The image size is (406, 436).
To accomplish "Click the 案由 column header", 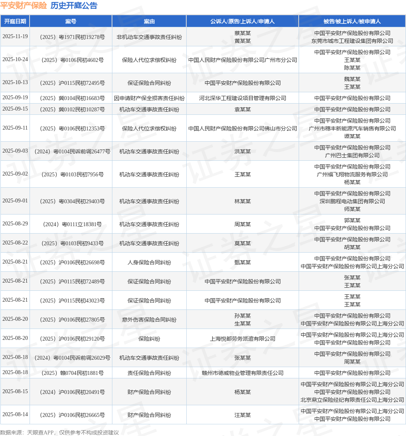I will click(x=149, y=21).
